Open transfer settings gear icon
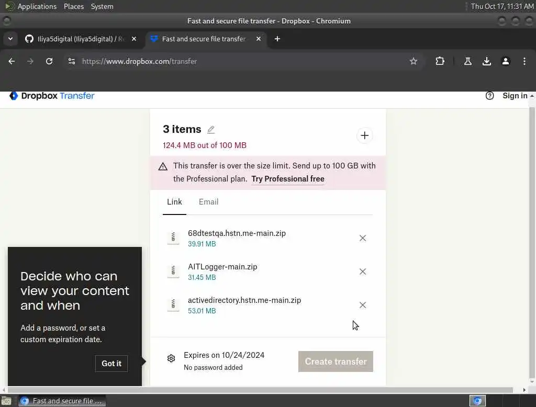Image resolution: width=536 pixels, height=407 pixels. tap(171, 358)
